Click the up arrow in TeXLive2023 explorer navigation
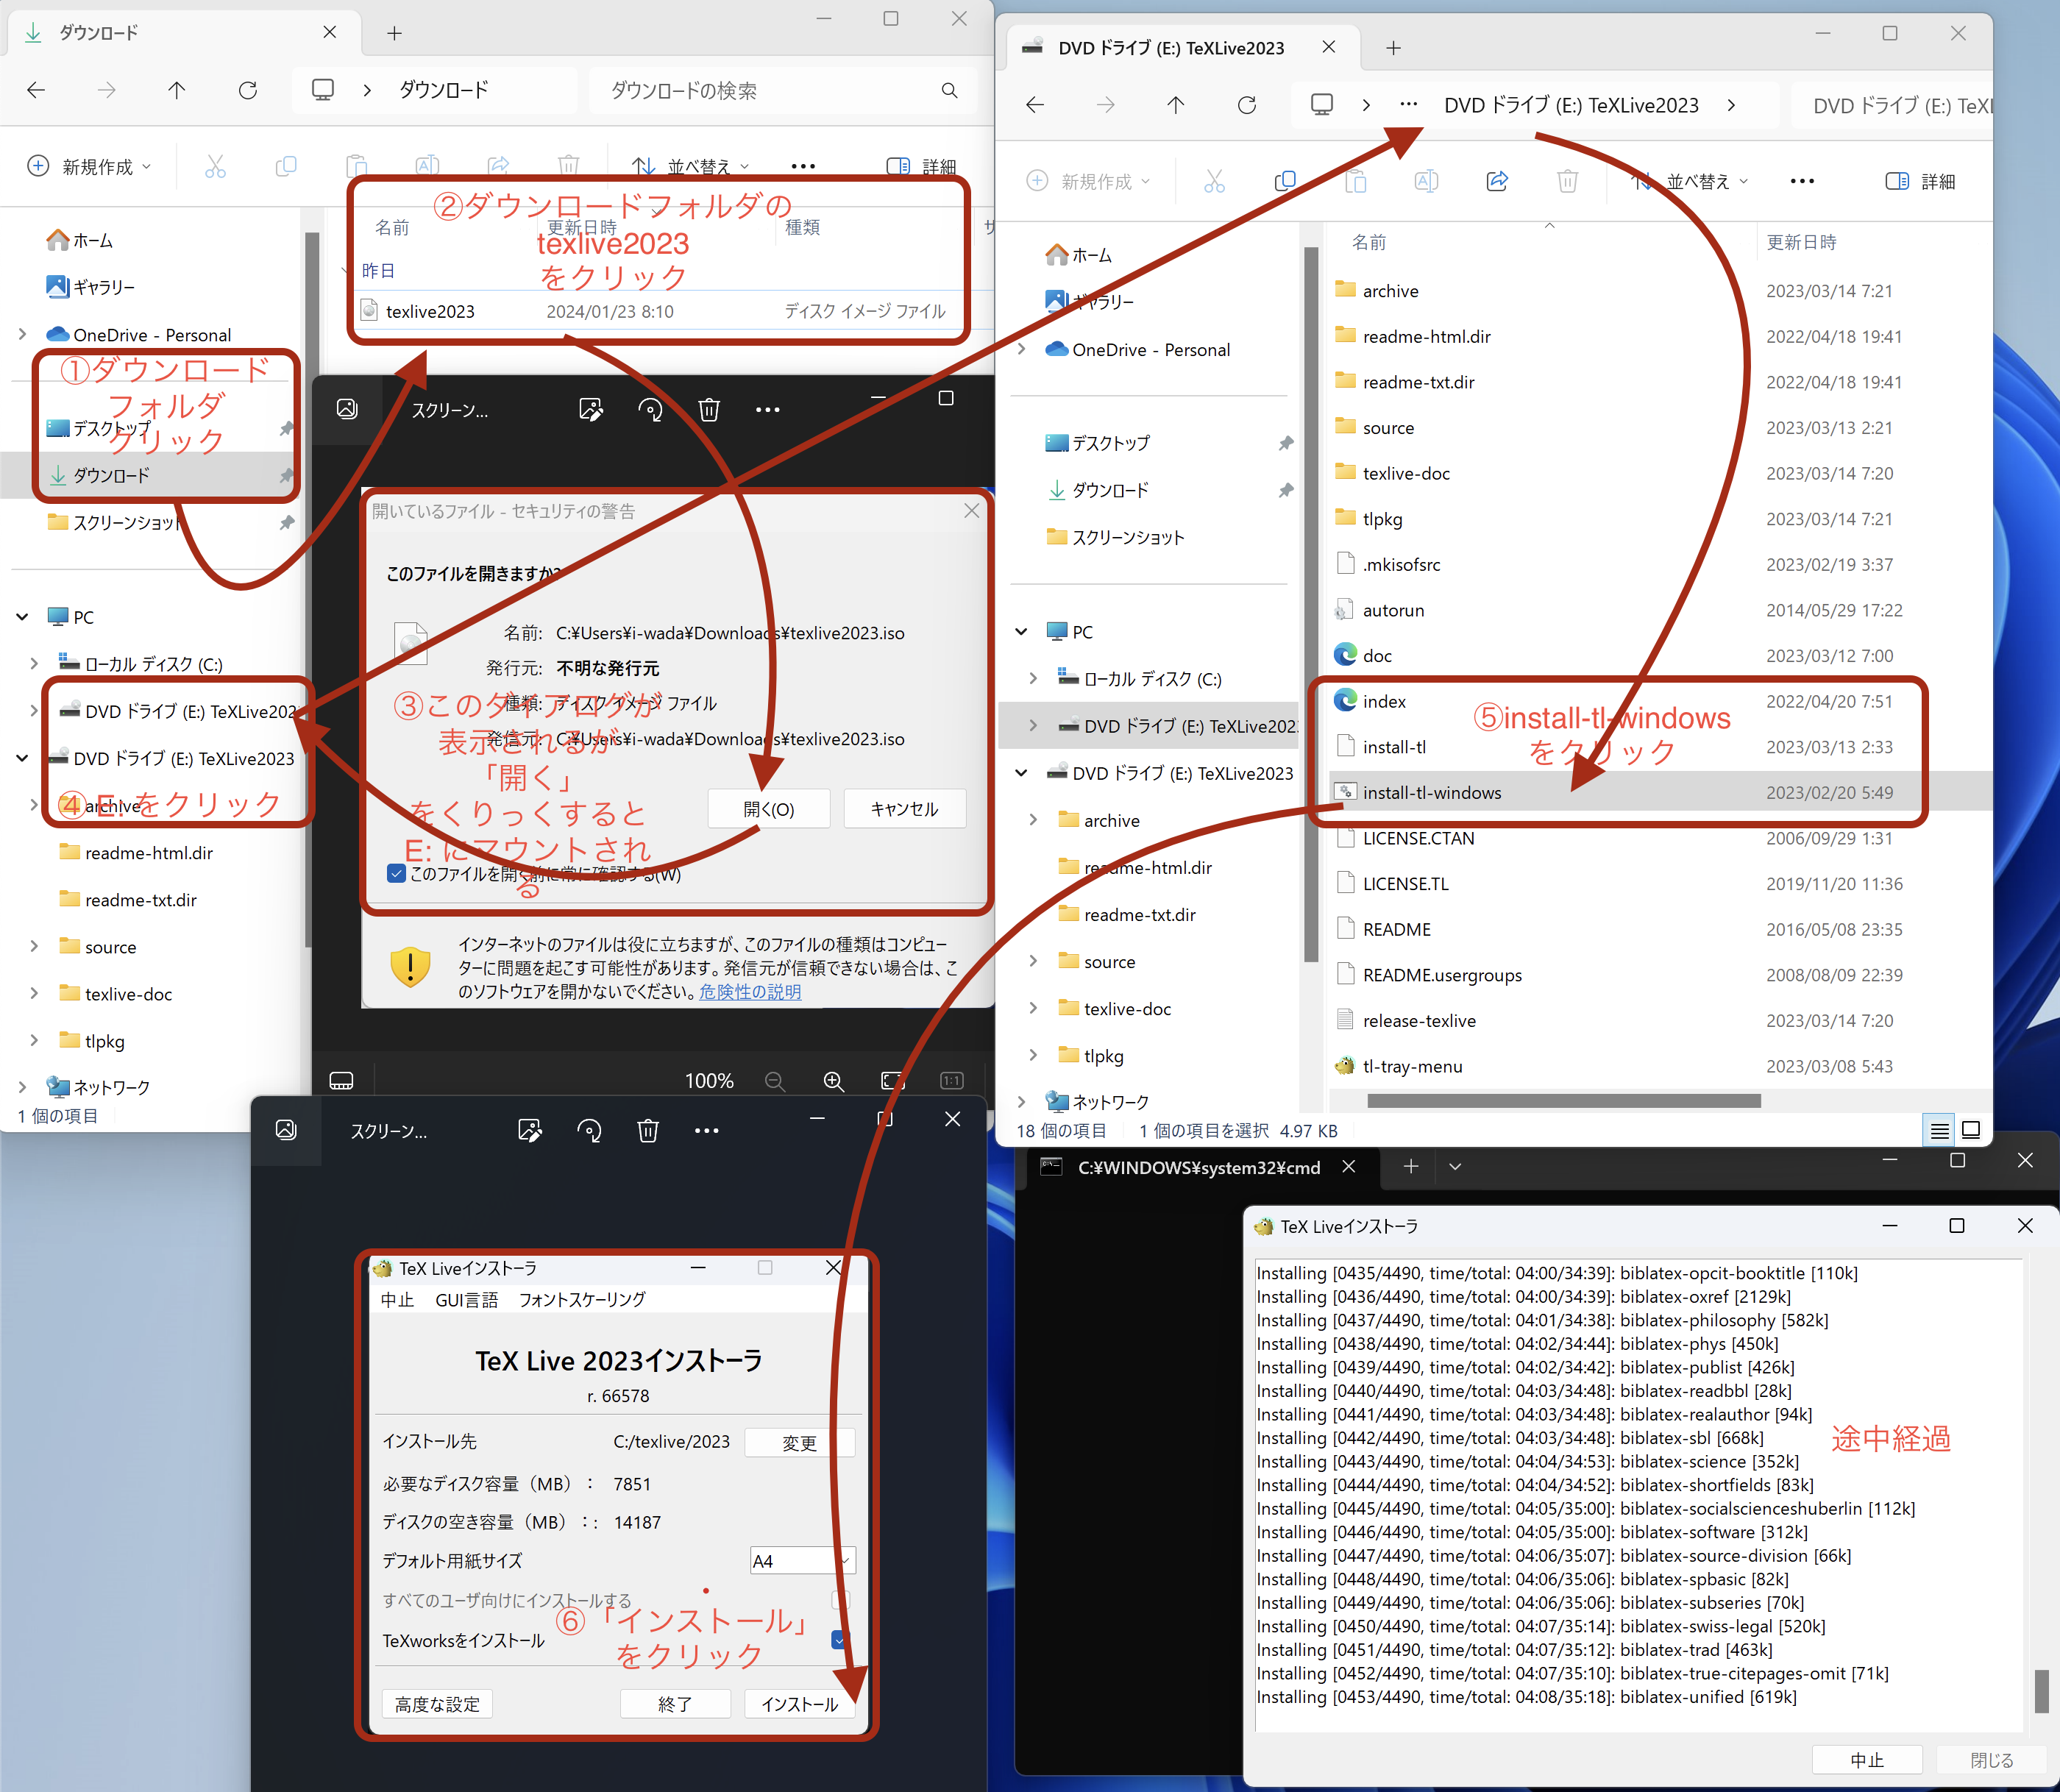The width and height of the screenshot is (2060, 1792). point(1175,105)
